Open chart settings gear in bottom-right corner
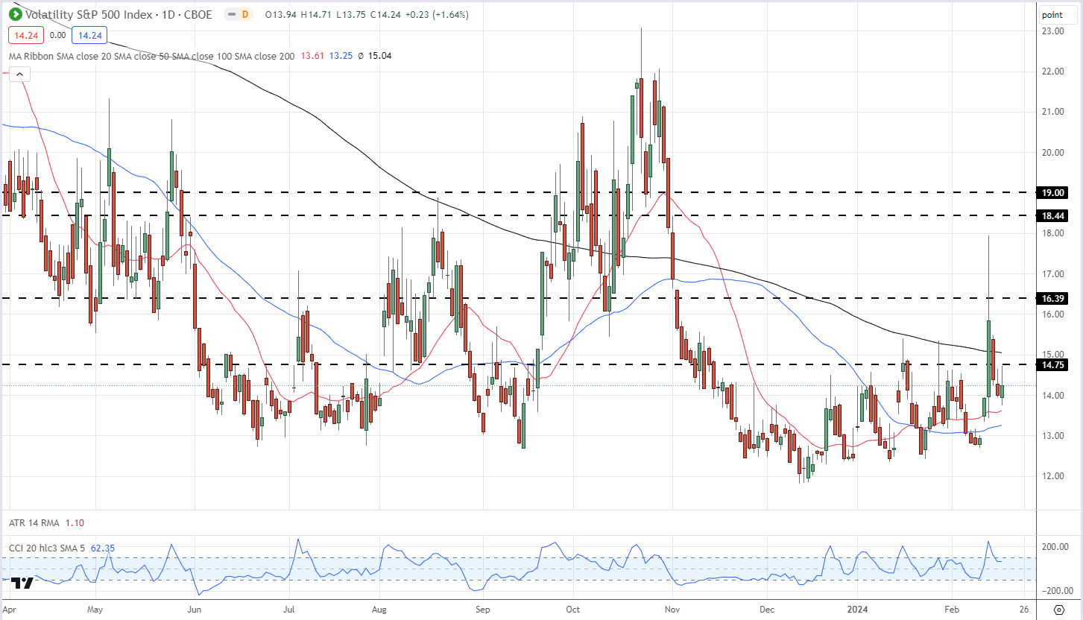The image size is (1083, 620). pyautogui.click(x=1058, y=610)
